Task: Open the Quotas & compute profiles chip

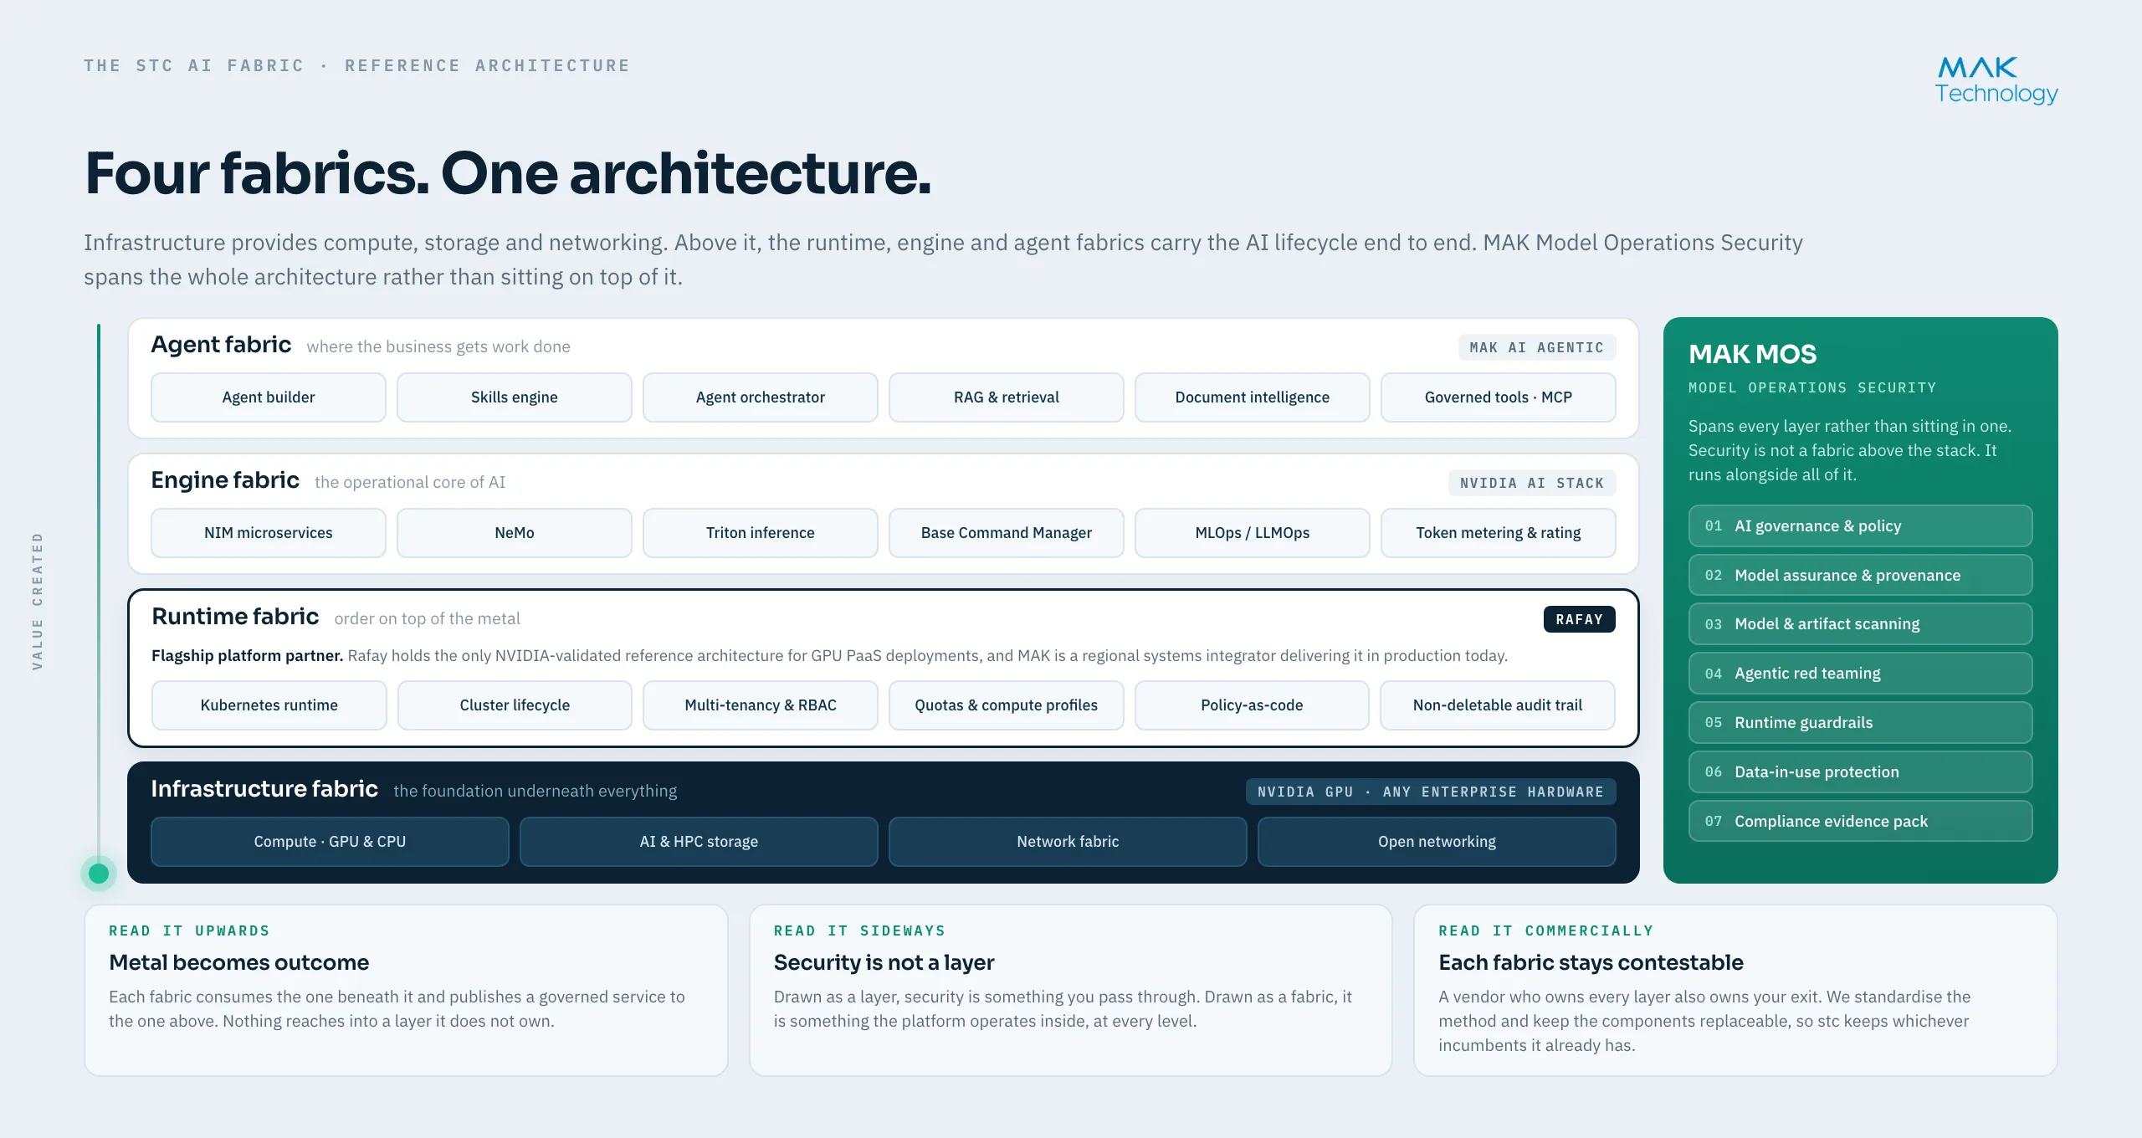Action: pos(1007,705)
